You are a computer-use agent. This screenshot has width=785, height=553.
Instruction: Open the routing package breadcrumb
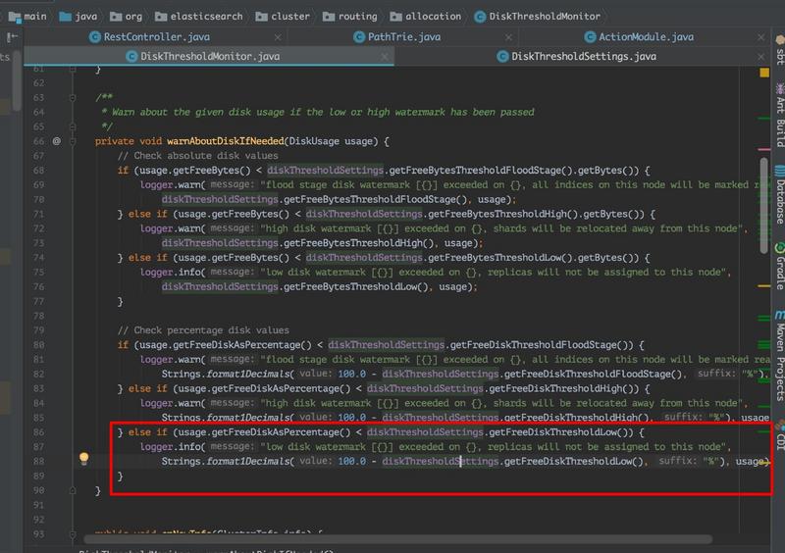pyautogui.click(x=350, y=17)
